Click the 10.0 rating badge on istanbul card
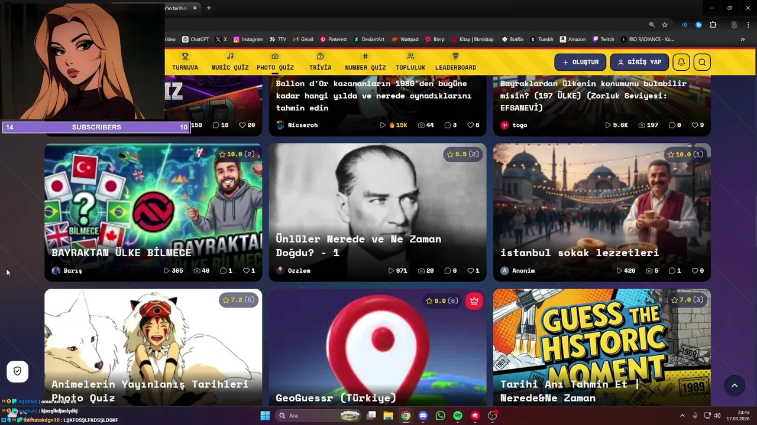 click(x=685, y=154)
